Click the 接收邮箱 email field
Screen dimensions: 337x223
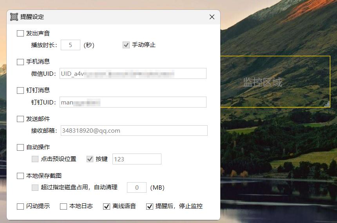[134, 130]
